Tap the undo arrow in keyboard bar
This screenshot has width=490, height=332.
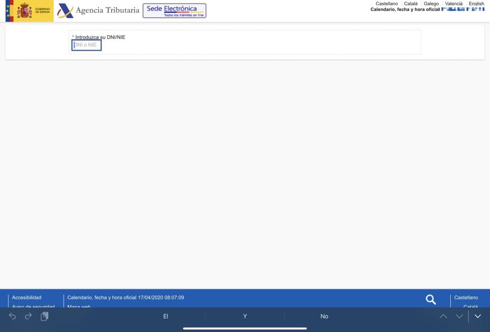click(x=12, y=316)
